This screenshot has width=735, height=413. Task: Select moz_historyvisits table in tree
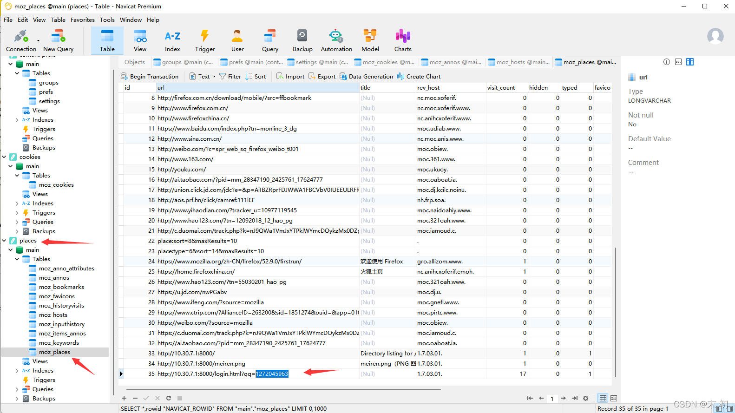pyautogui.click(x=61, y=305)
